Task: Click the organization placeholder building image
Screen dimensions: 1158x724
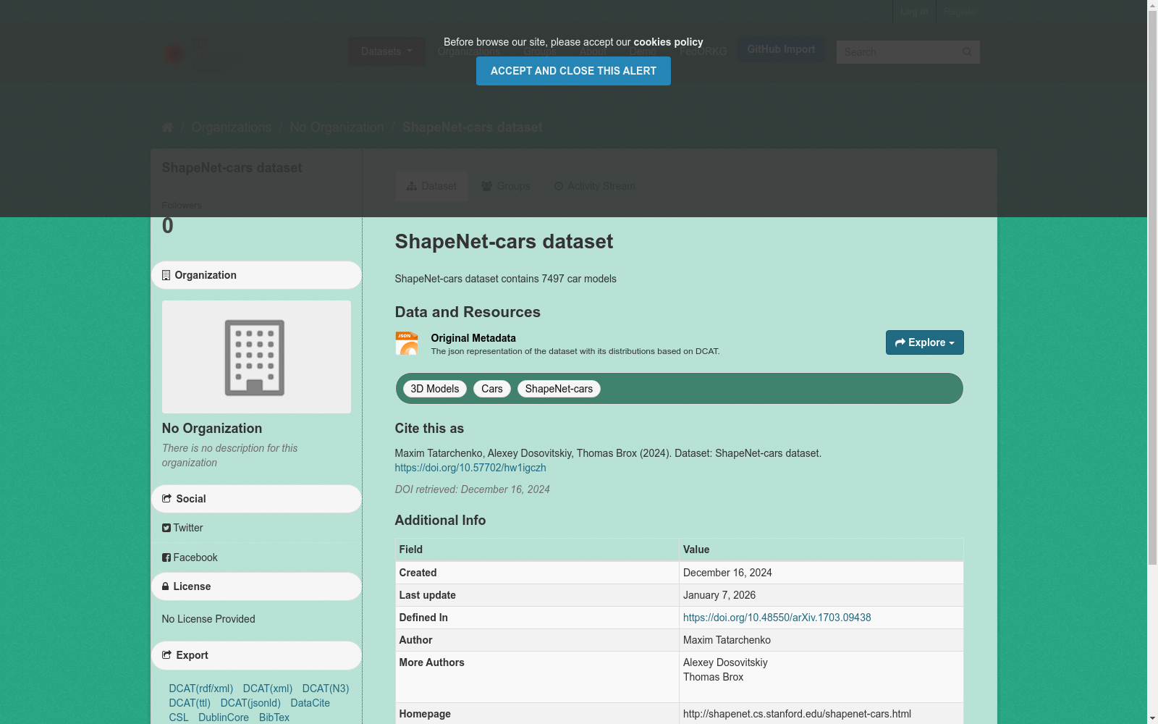Action: tap(256, 357)
